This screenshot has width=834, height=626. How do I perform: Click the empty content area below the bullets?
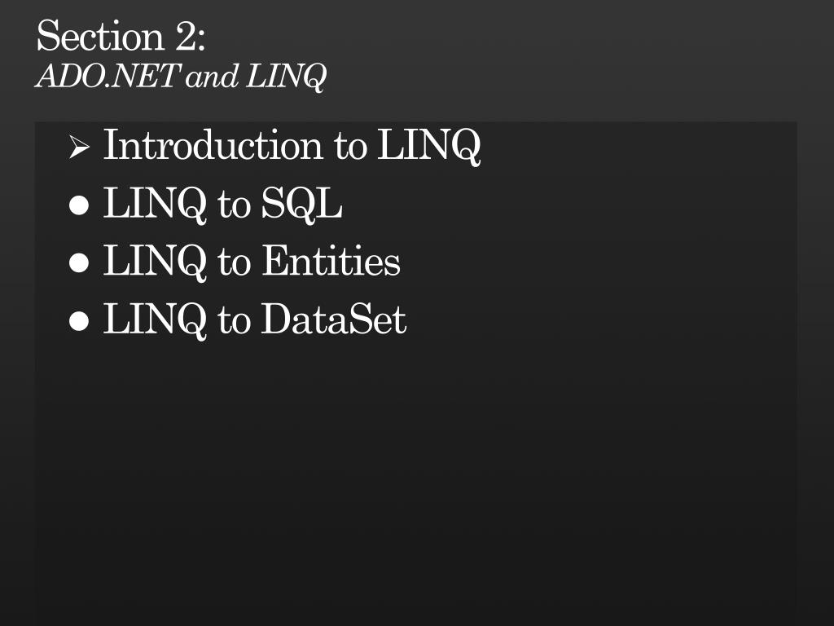(416, 479)
